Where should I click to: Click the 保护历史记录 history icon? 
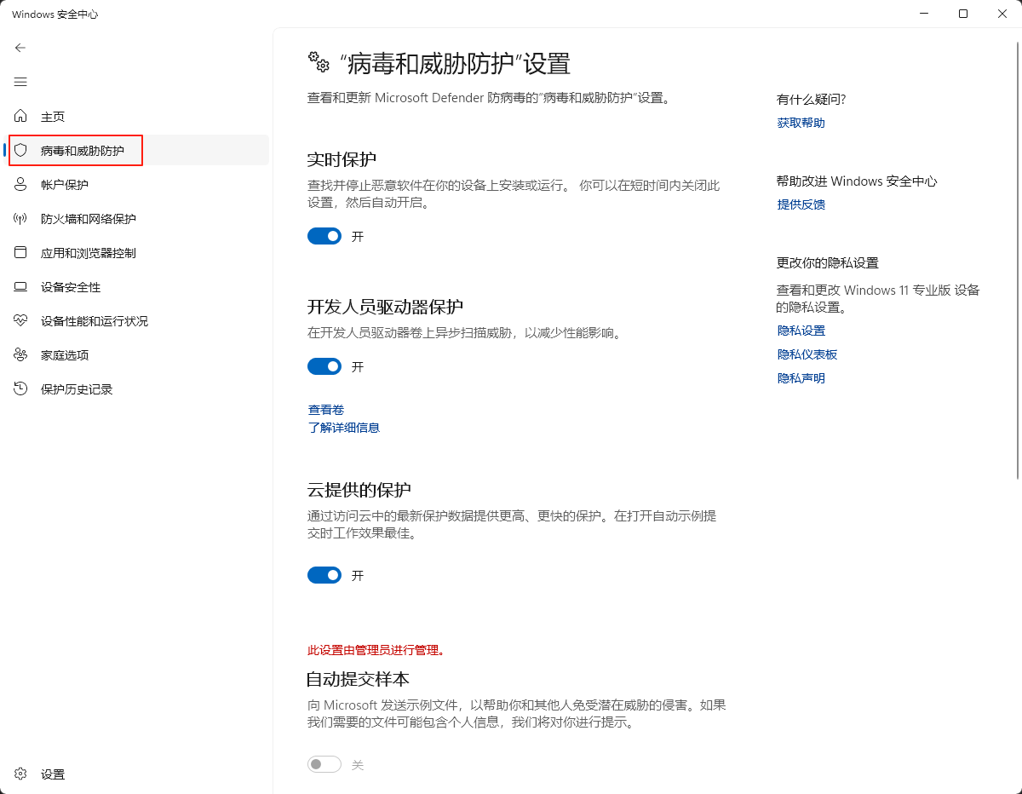tap(21, 388)
